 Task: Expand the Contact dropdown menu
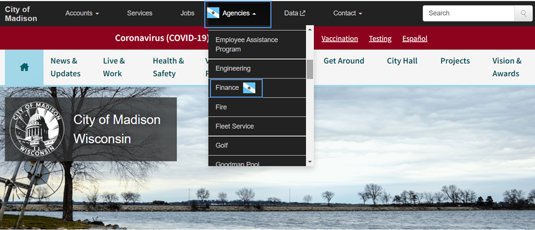[x=348, y=13]
